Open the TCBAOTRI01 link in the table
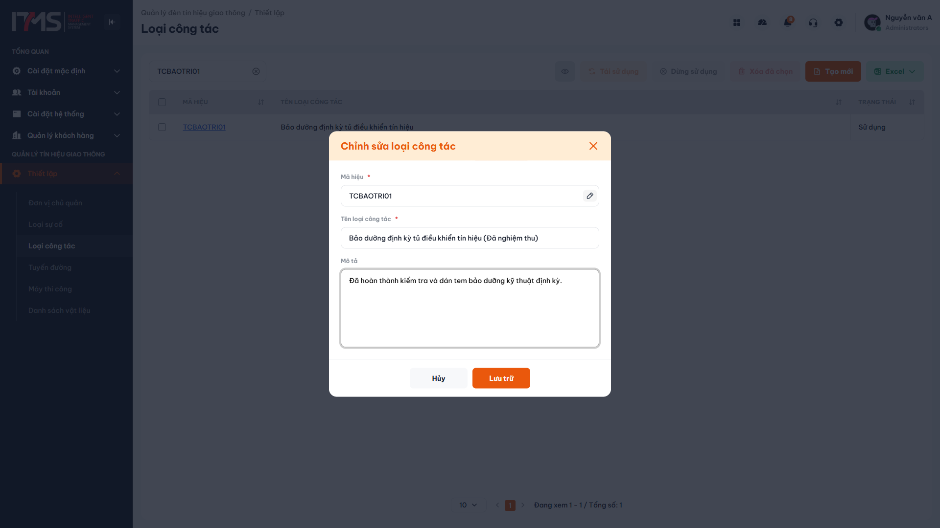The height and width of the screenshot is (528, 940). (204, 127)
